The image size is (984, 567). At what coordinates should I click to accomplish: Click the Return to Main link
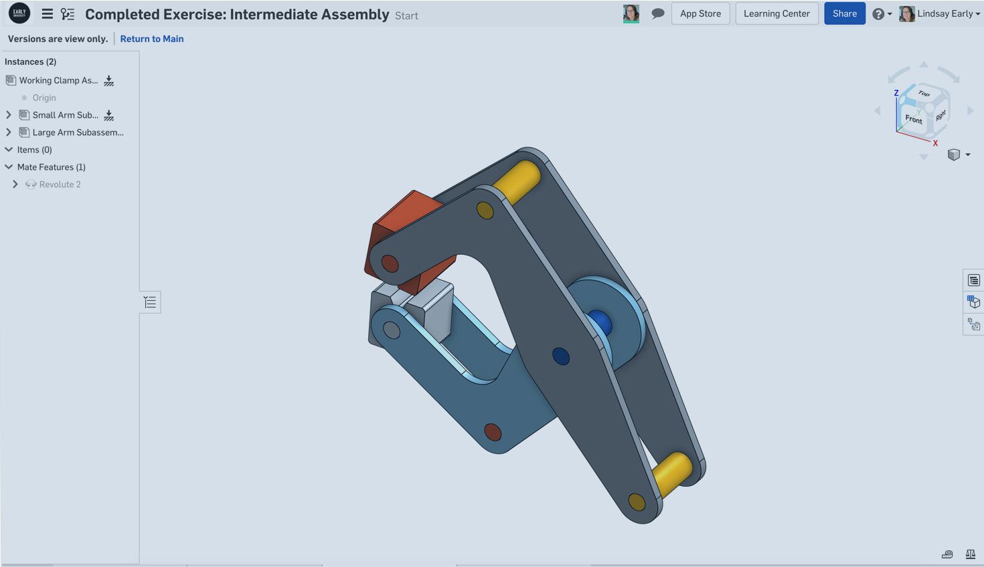(x=152, y=39)
